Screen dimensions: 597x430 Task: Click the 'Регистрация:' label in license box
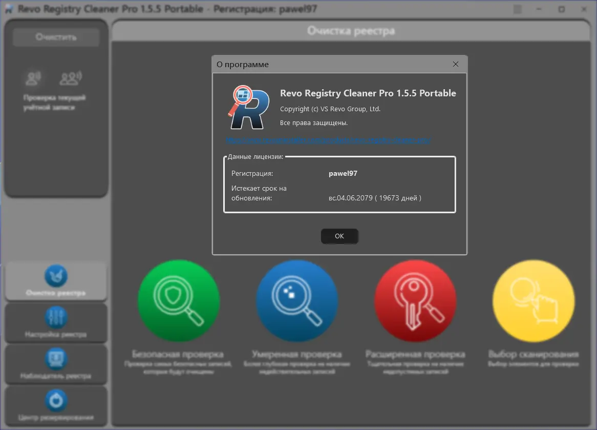(x=252, y=173)
